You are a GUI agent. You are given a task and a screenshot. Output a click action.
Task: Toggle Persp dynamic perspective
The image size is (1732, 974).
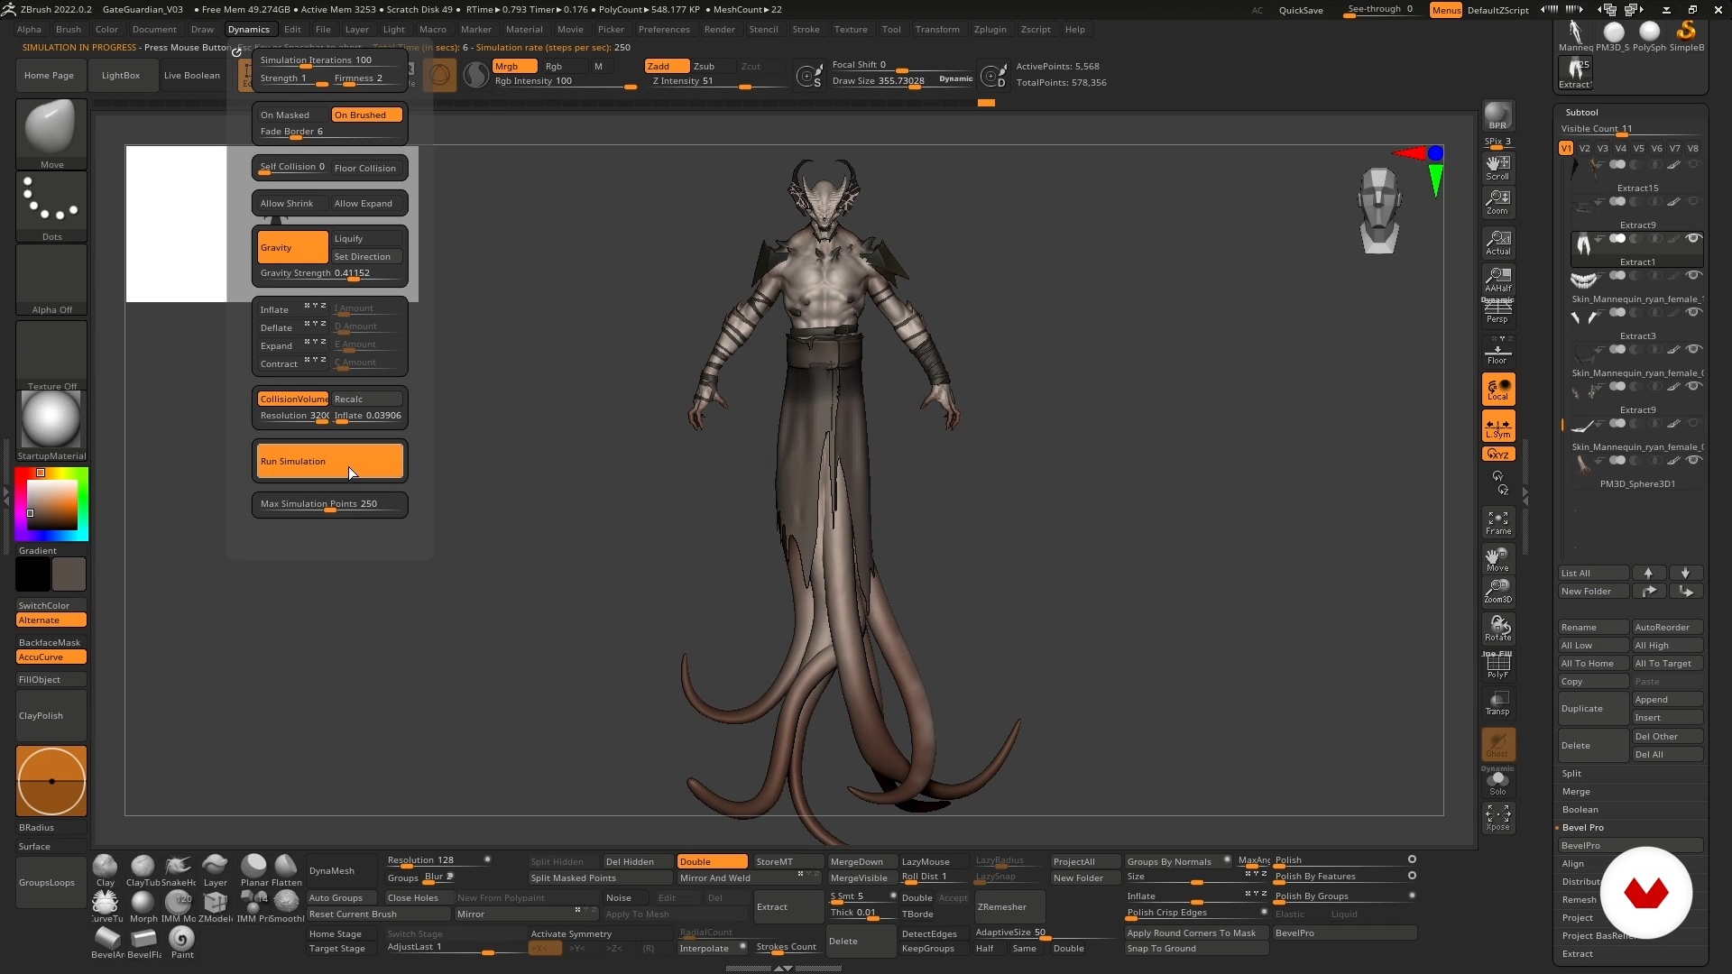pos(1497,312)
